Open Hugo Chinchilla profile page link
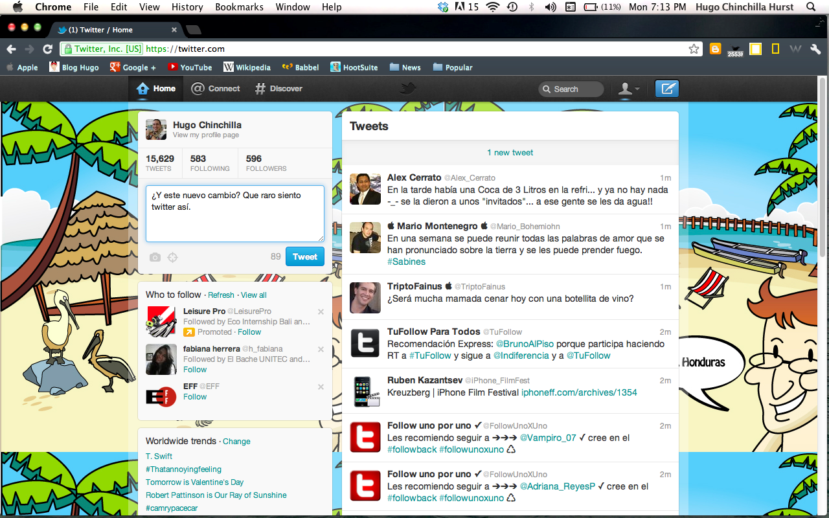 click(205, 135)
